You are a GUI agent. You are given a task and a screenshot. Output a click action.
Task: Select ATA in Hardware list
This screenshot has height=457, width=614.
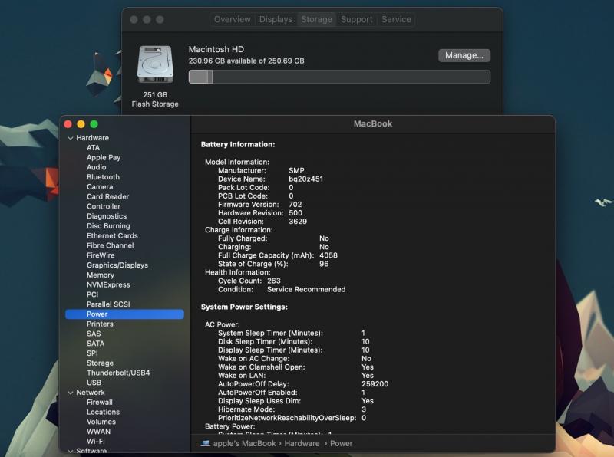click(93, 147)
